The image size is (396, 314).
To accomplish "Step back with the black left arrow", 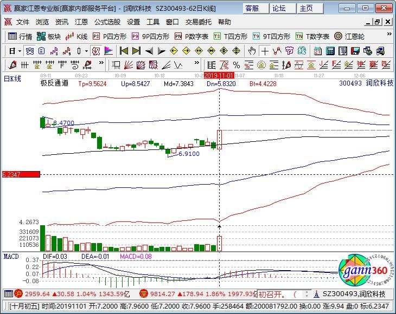I will pos(149,51).
